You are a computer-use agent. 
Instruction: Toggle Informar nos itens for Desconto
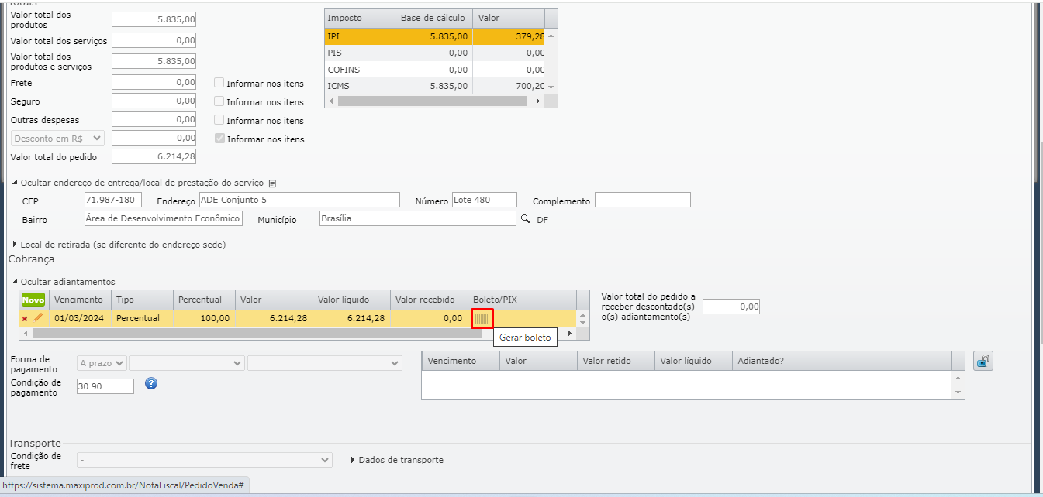tap(219, 139)
